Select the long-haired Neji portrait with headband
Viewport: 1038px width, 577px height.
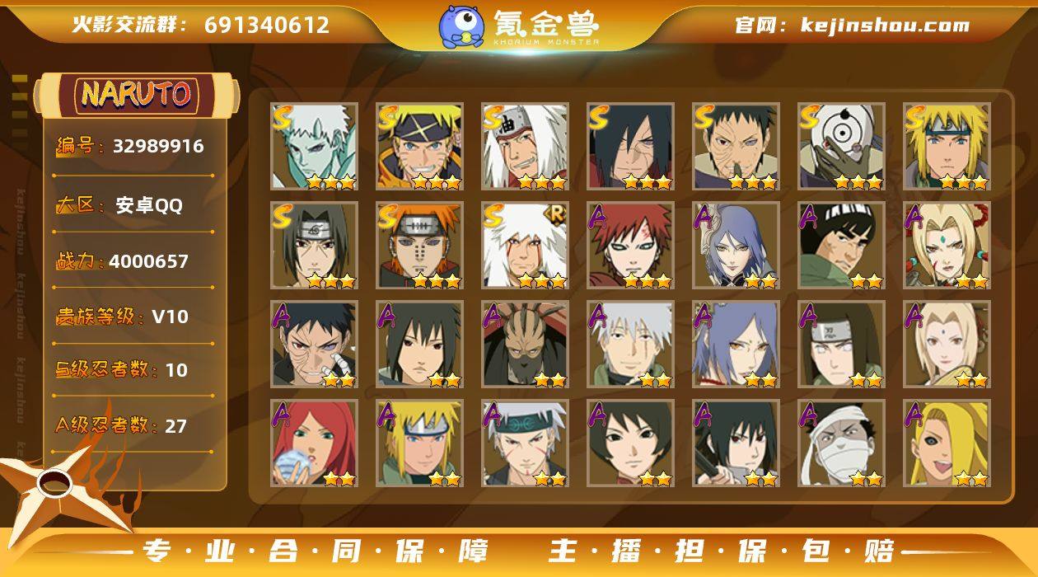click(841, 345)
